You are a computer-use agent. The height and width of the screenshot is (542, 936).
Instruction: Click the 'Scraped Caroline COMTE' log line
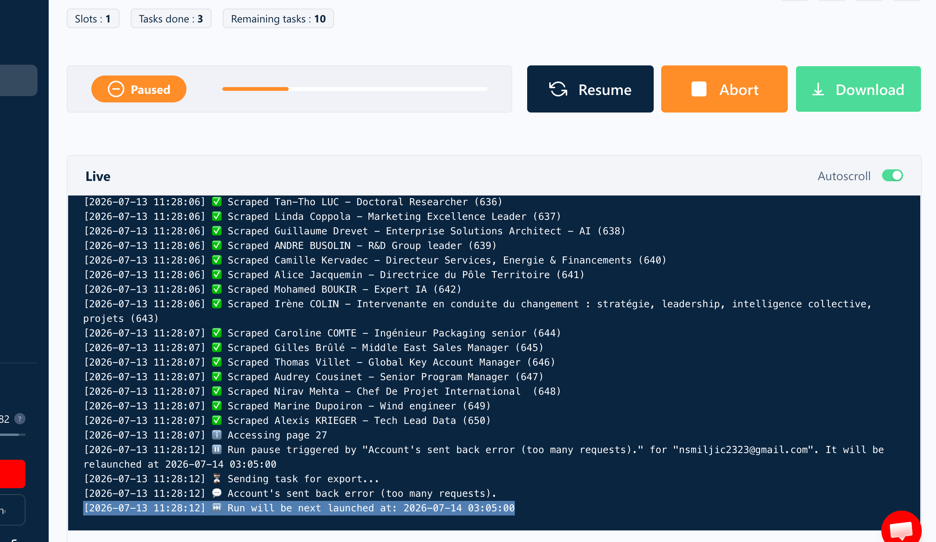322,333
